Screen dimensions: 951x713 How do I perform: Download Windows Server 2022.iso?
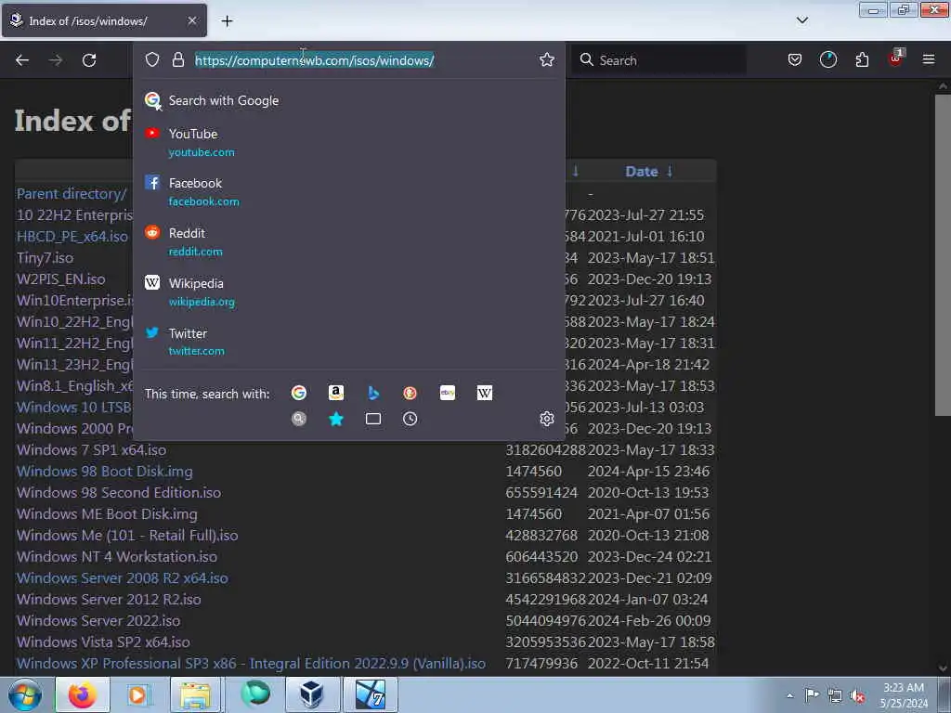(x=98, y=621)
